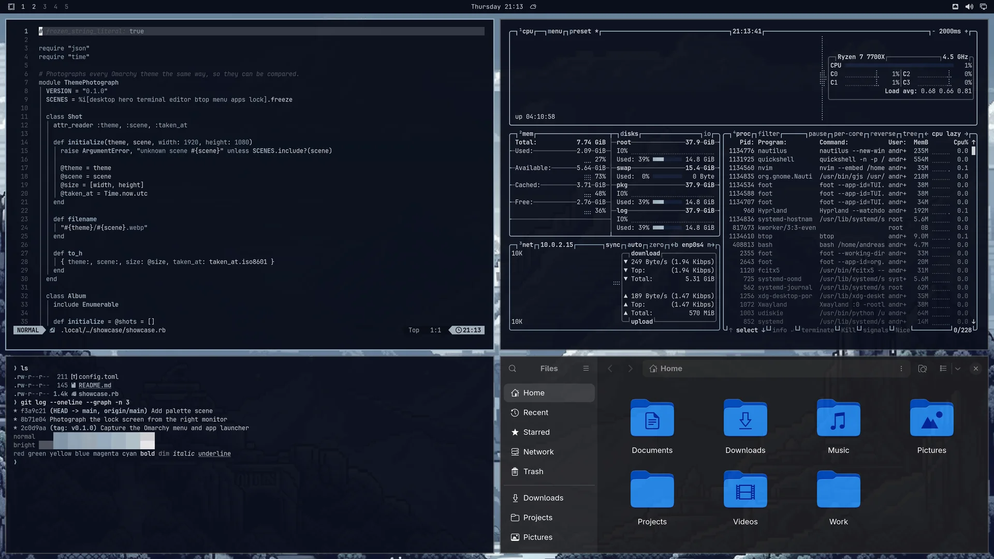Viewport: 994px width, 559px height.
Task: Toggle auto scaling in btop net box
Action: 635,245
